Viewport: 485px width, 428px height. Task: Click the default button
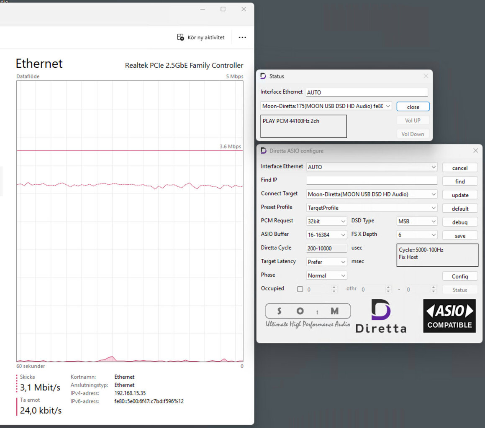point(460,209)
